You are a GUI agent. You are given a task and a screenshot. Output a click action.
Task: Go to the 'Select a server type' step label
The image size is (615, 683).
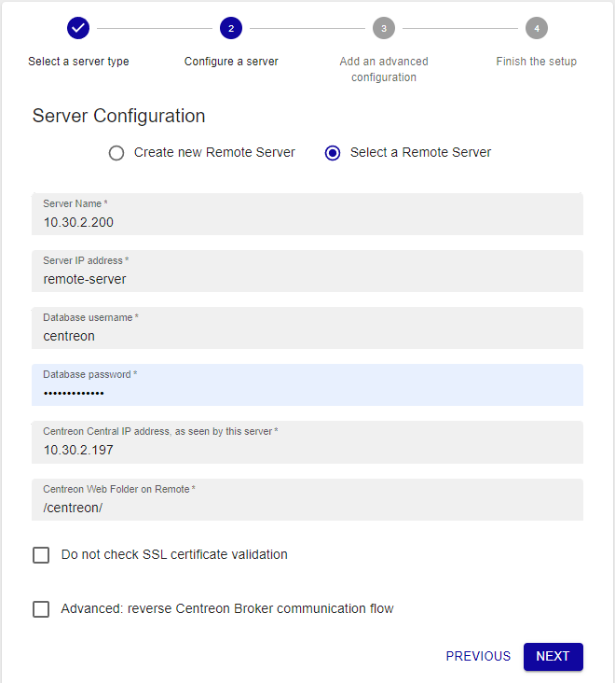(78, 62)
